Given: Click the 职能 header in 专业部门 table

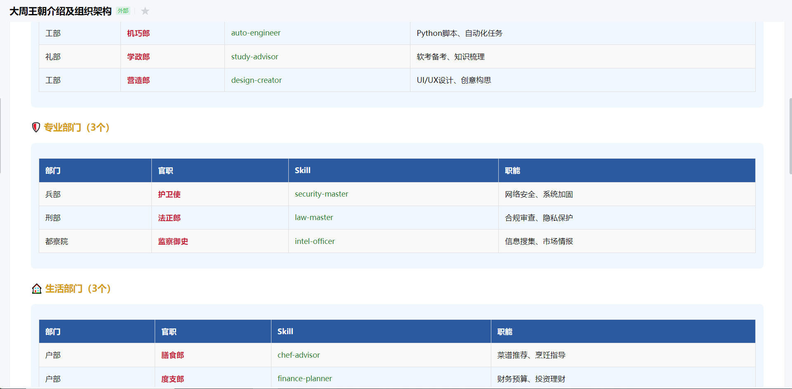Looking at the screenshot, I should point(627,171).
